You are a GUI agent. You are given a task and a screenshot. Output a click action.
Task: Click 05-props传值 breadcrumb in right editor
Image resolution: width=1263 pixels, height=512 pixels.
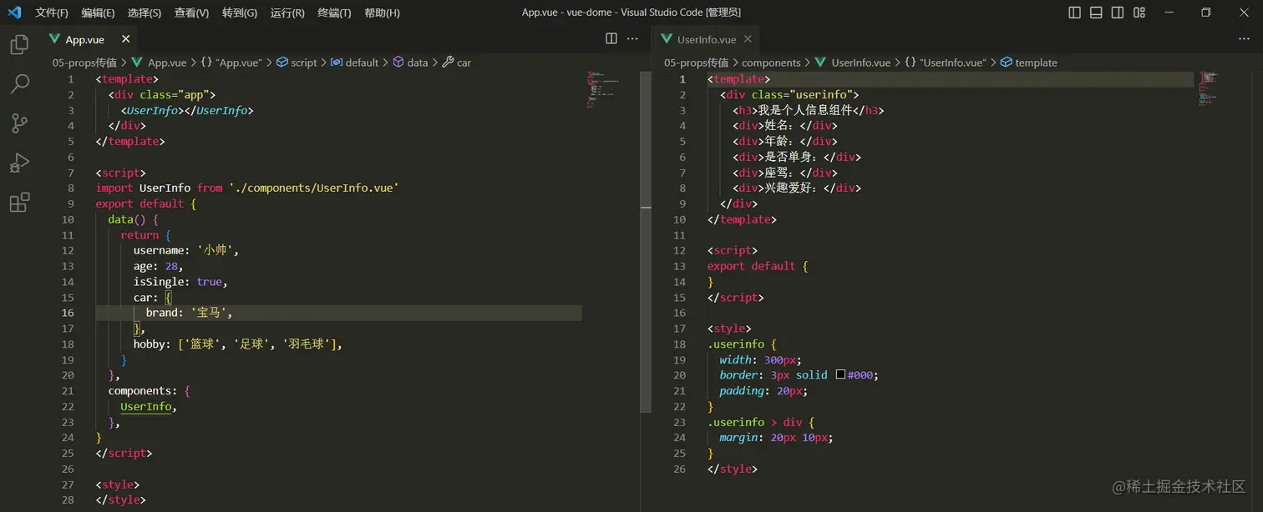696,63
